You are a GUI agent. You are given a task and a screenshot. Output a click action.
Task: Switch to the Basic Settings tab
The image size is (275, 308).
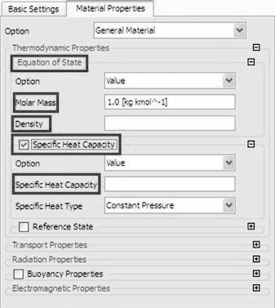(x=34, y=9)
